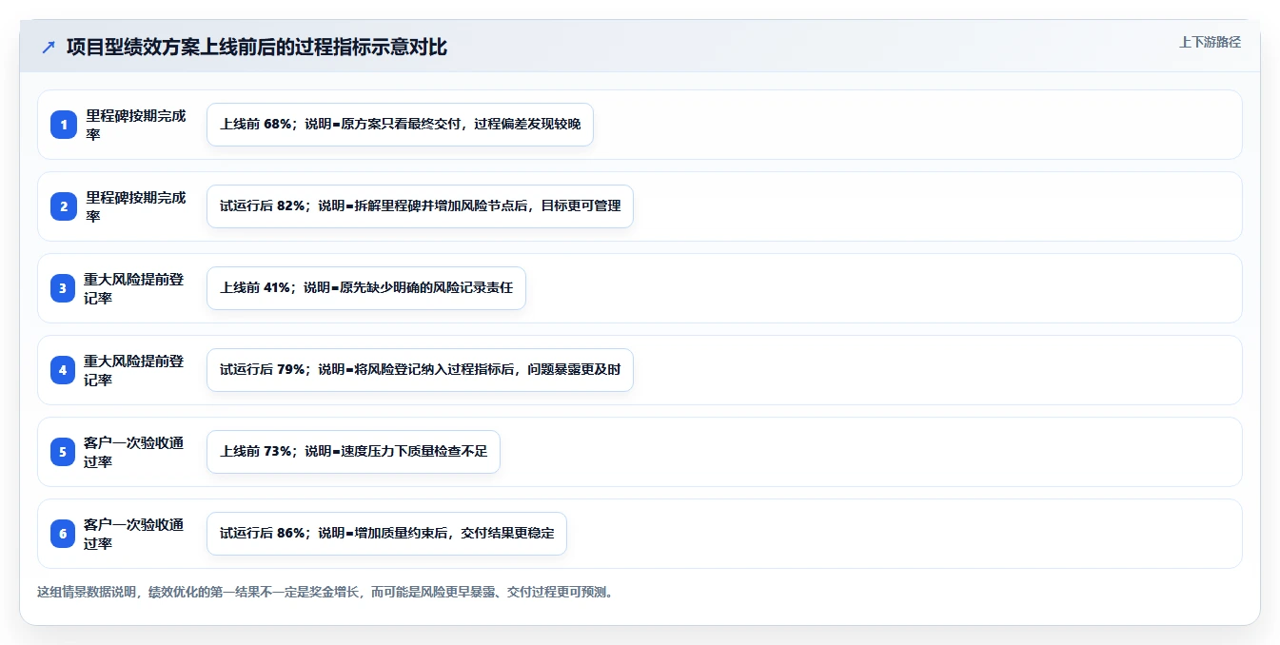This screenshot has width=1280, height=645.
Task: Select the 试运行后 86% description box
Action: [x=386, y=534]
